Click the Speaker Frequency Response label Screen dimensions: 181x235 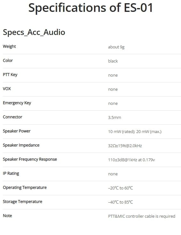tap(30, 159)
